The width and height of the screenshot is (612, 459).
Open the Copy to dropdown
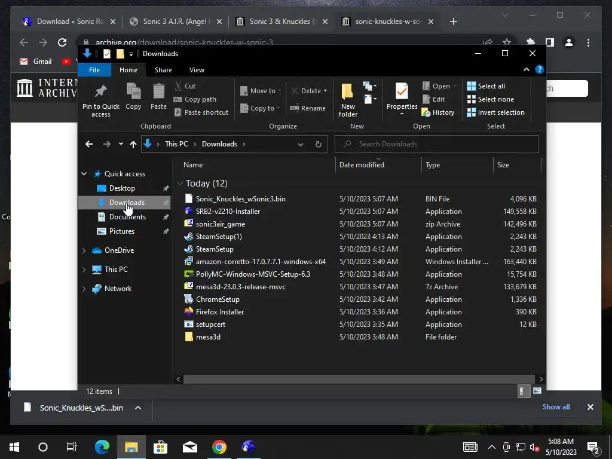click(260, 108)
